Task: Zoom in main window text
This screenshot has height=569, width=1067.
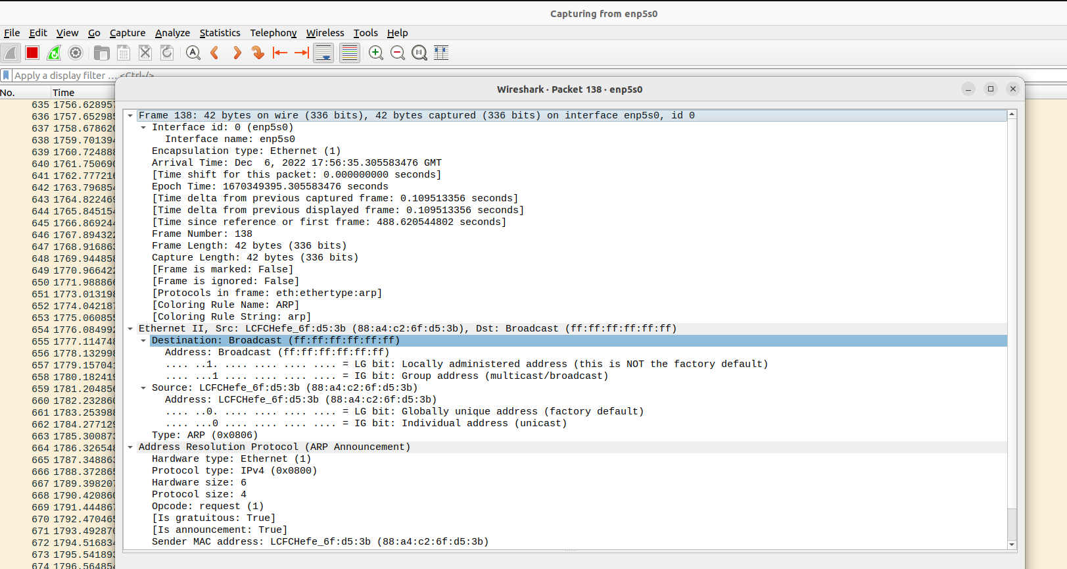Action: [376, 53]
